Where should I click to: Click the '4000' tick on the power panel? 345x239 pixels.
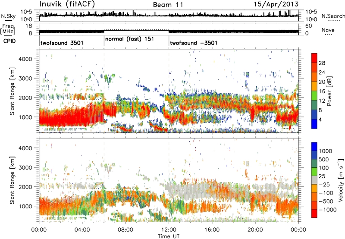pos(25,59)
